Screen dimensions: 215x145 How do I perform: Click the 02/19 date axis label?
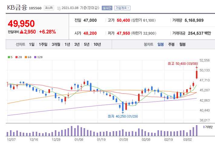click(168, 140)
